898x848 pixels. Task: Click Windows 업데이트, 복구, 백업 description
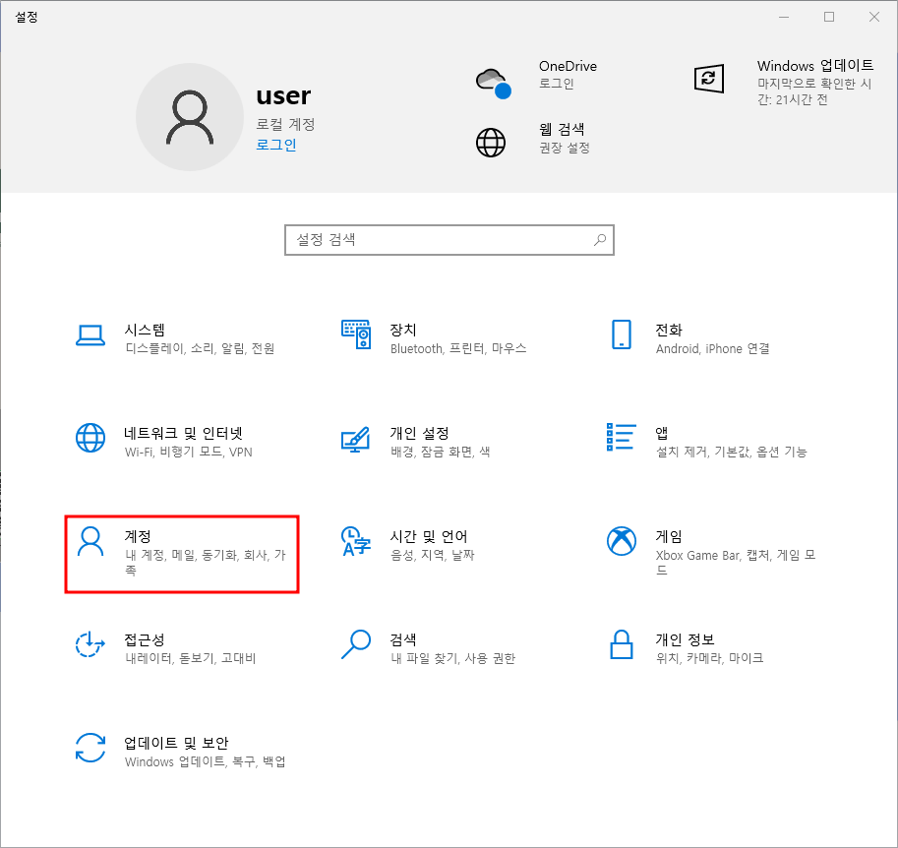pyautogui.click(x=205, y=760)
